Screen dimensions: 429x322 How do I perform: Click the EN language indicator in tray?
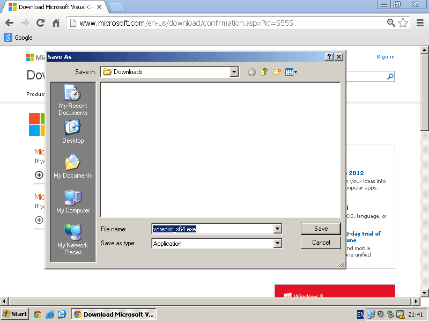click(360, 314)
